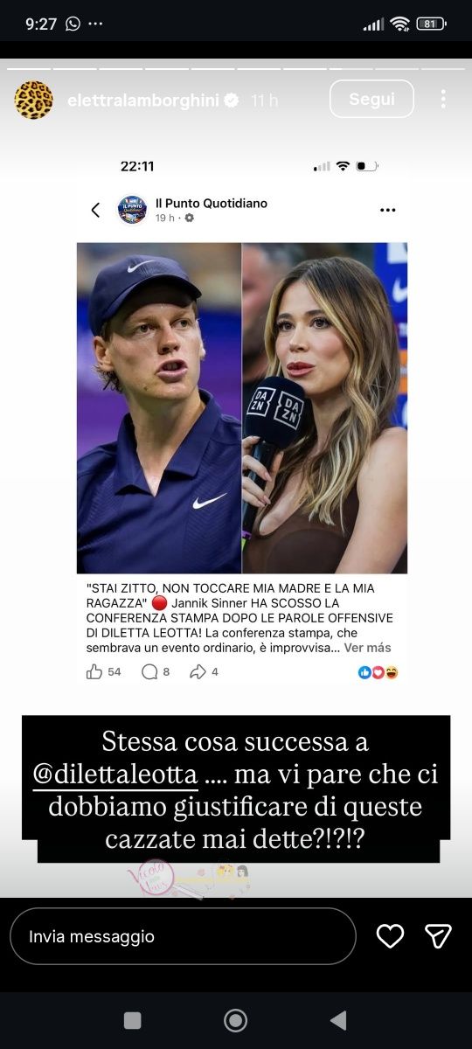This screenshot has height=1049, width=472.
Task: Tap the story progress bar at top
Action: 236,67
